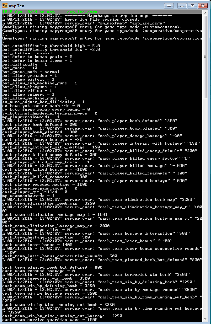Viewport: 211px width, 324px height.
Task: Click the CS:GO app icon in title bar
Action: (x=5, y=6)
